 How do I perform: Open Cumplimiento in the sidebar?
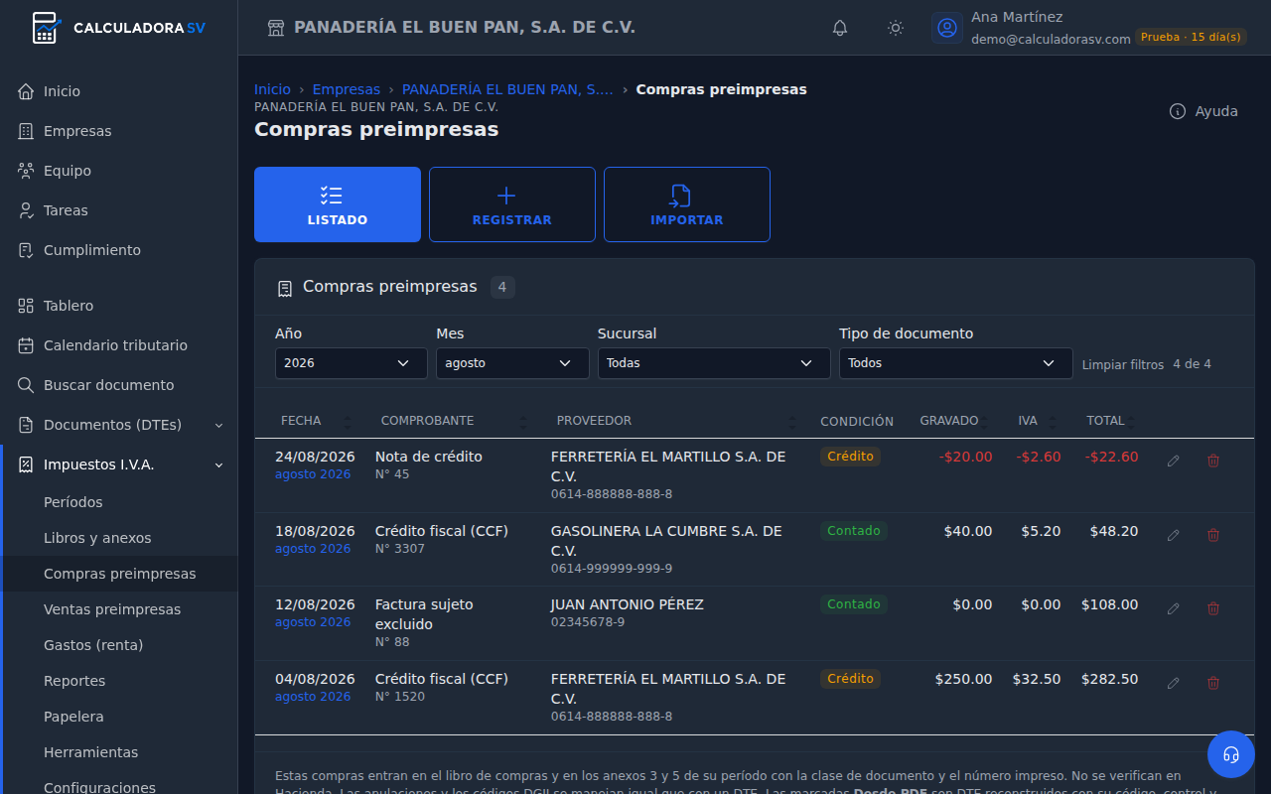pyautogui.click(x=120, y=250)
